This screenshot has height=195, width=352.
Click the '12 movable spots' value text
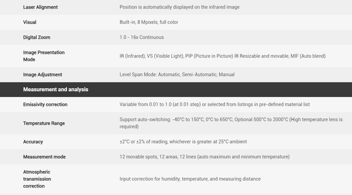point(204,157)
